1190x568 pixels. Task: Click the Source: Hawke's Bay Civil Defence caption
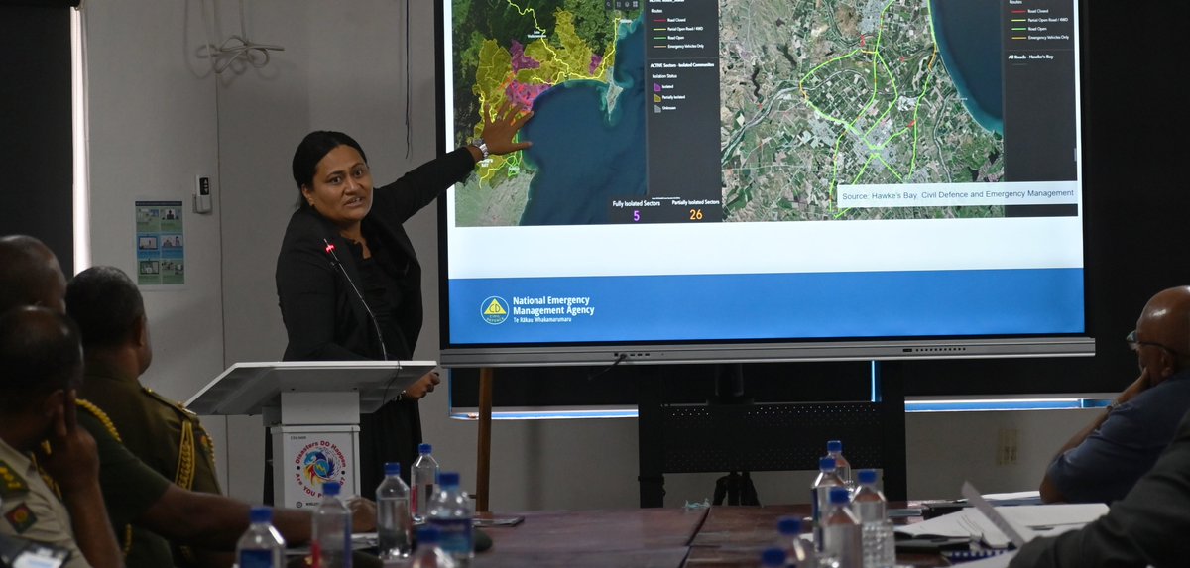click(957, 193)
